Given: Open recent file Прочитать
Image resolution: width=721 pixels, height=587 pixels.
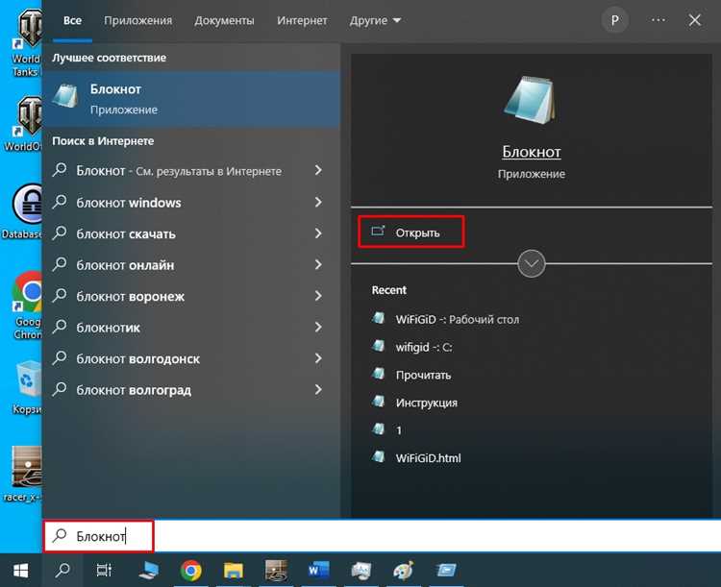Looking at the screenshot, I should click(x=411, y=375).
